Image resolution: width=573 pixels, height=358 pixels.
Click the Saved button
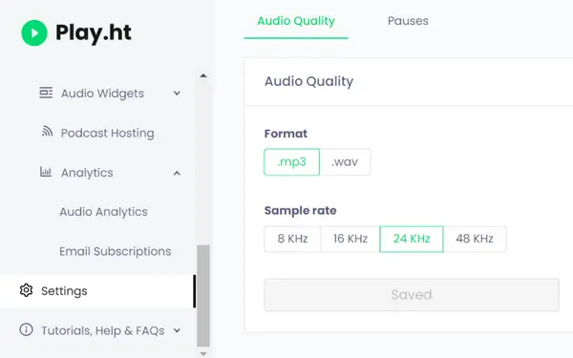(x=412, y=295)
